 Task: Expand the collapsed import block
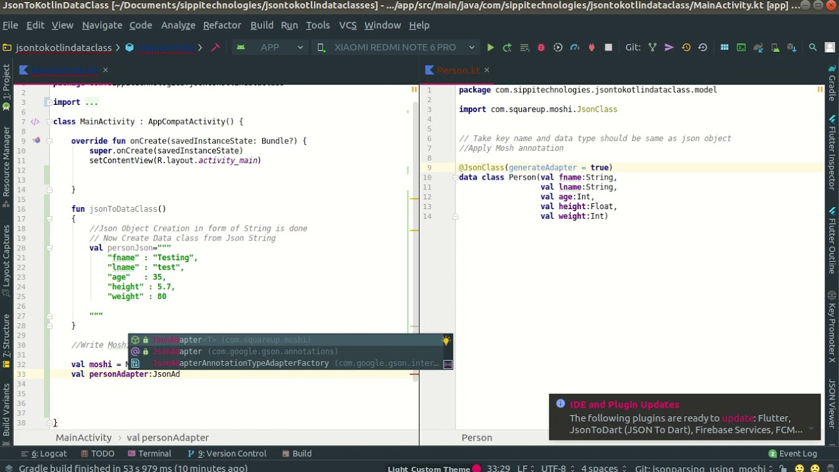(x=49, y=102)
